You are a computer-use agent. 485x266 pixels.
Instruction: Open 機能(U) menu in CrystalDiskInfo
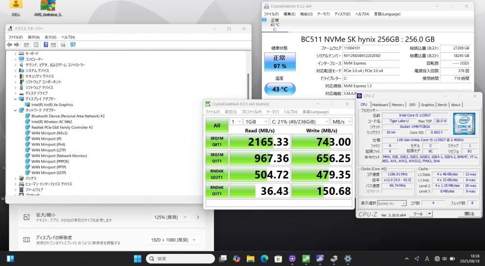[306, 14]
